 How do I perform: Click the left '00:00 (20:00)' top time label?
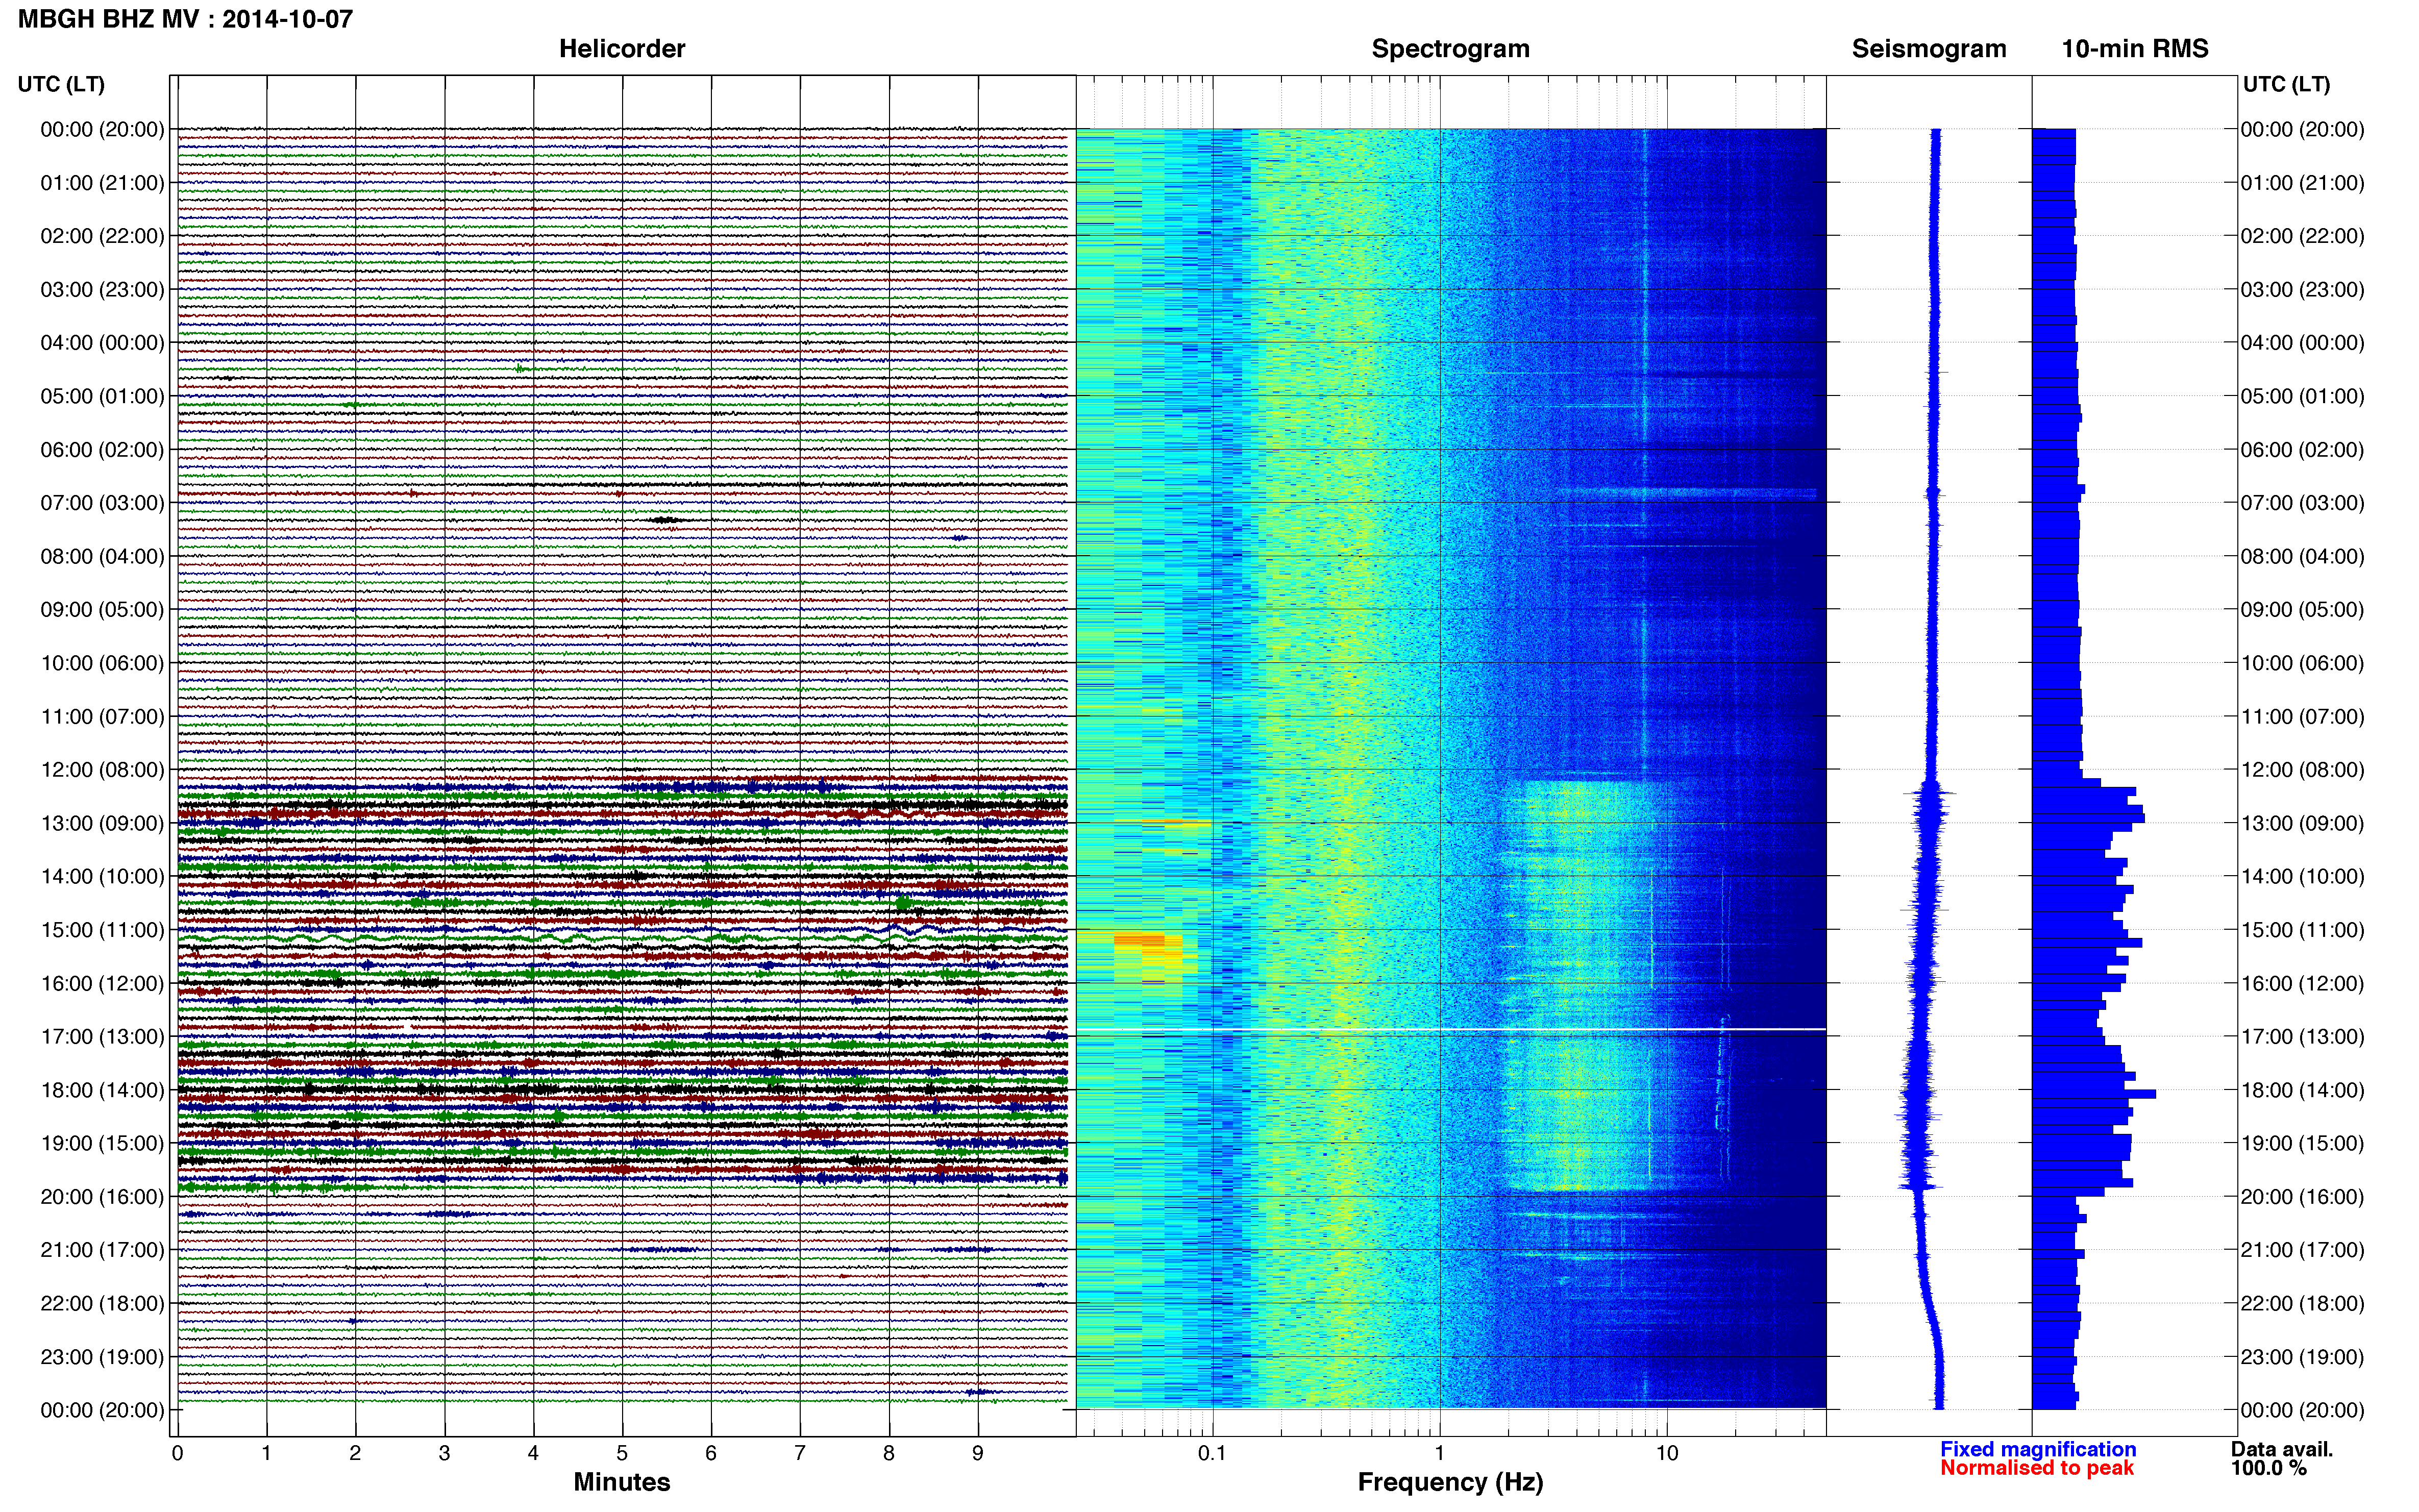pyautogui.click(x=102, y=129)
